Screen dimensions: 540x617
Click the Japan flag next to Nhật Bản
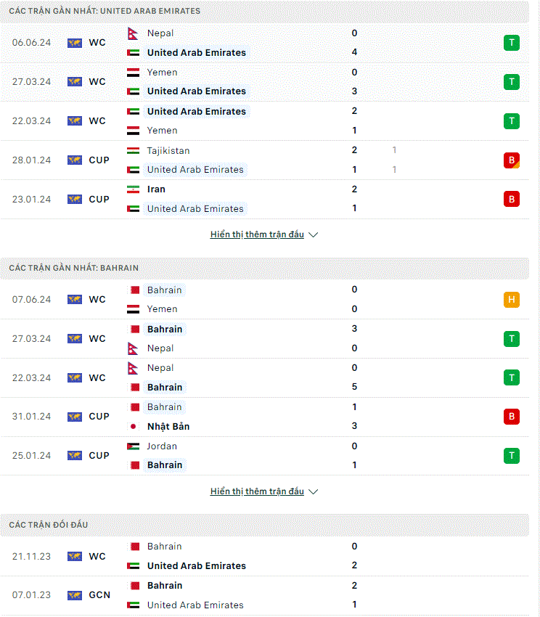133,427
